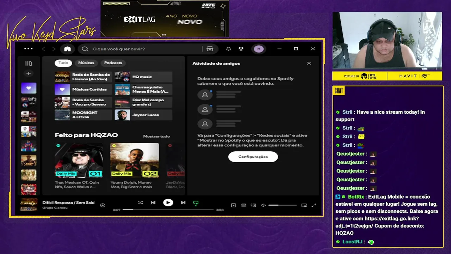Open the 'Joyner Lucas' shortcut
451x254 pixels.
143,115
